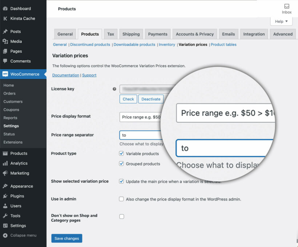
Task: Click the Kinsta Cache K icon
Action: coord(5,18)
